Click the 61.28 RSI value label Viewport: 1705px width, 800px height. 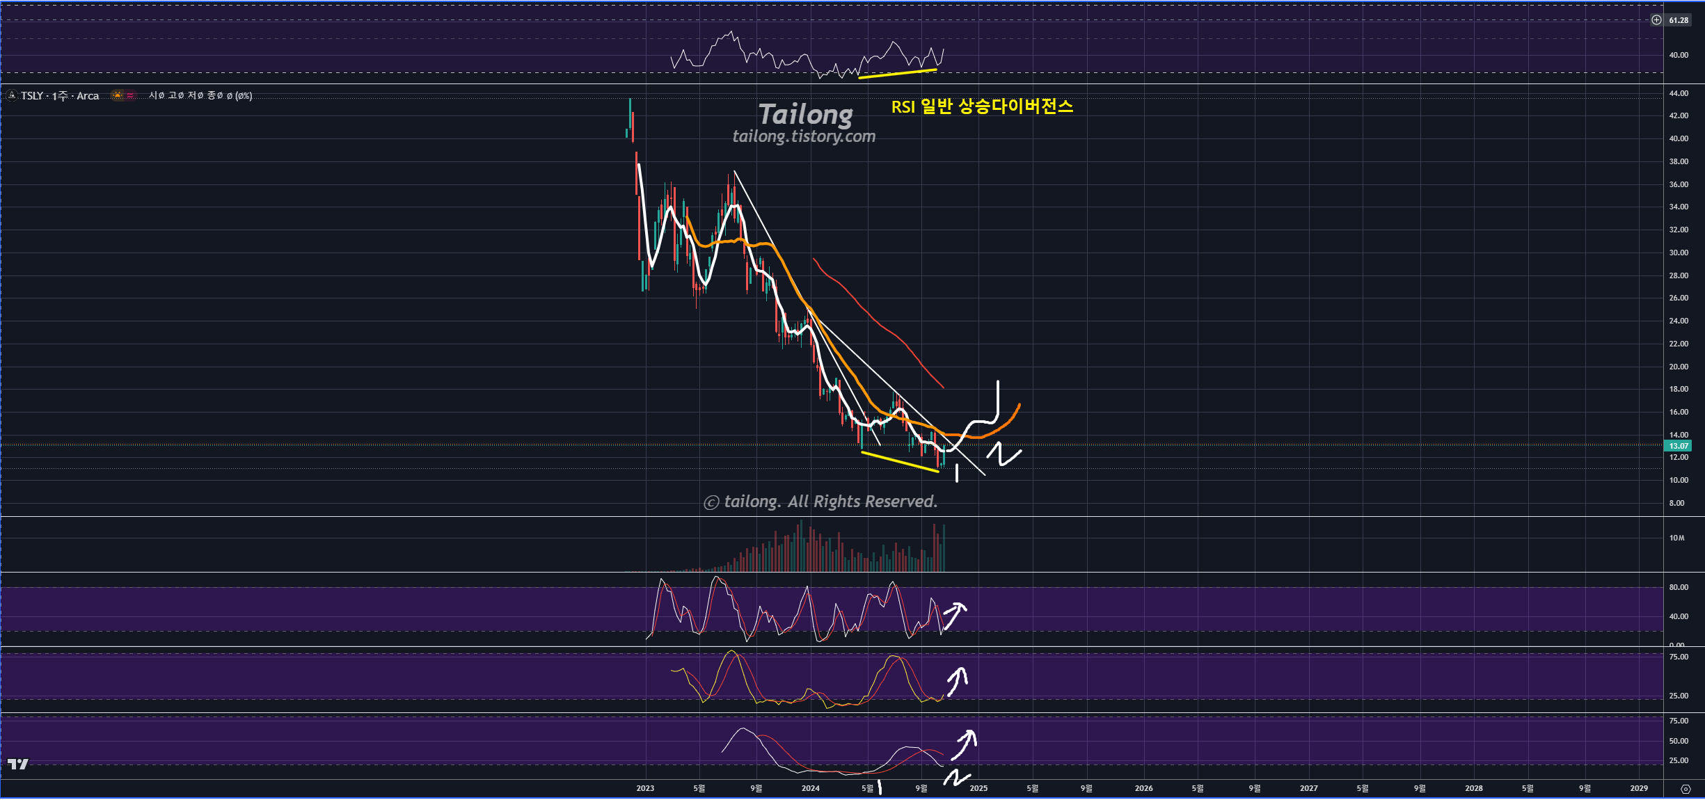[x=1679, y=20]
